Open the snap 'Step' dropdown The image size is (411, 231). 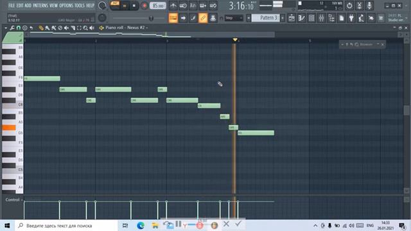coord(234,18)
